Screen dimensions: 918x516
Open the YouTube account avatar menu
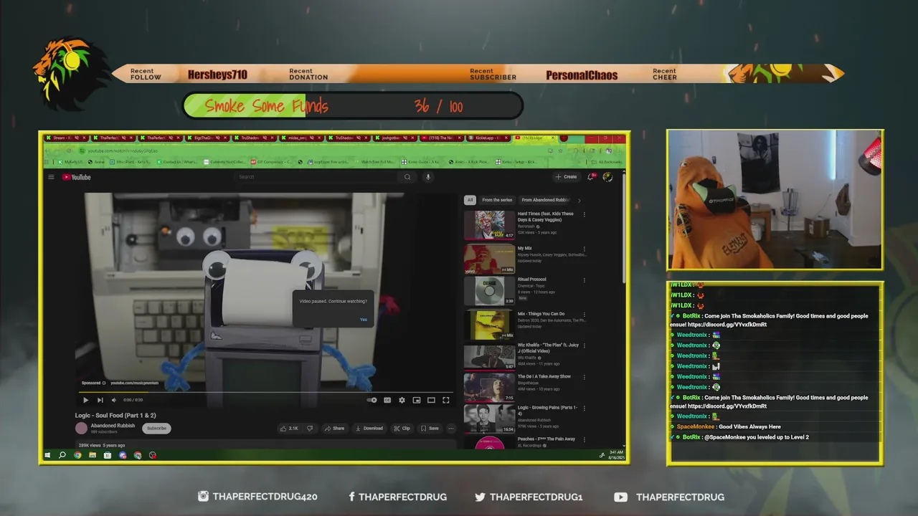click(x=607, y=176)
